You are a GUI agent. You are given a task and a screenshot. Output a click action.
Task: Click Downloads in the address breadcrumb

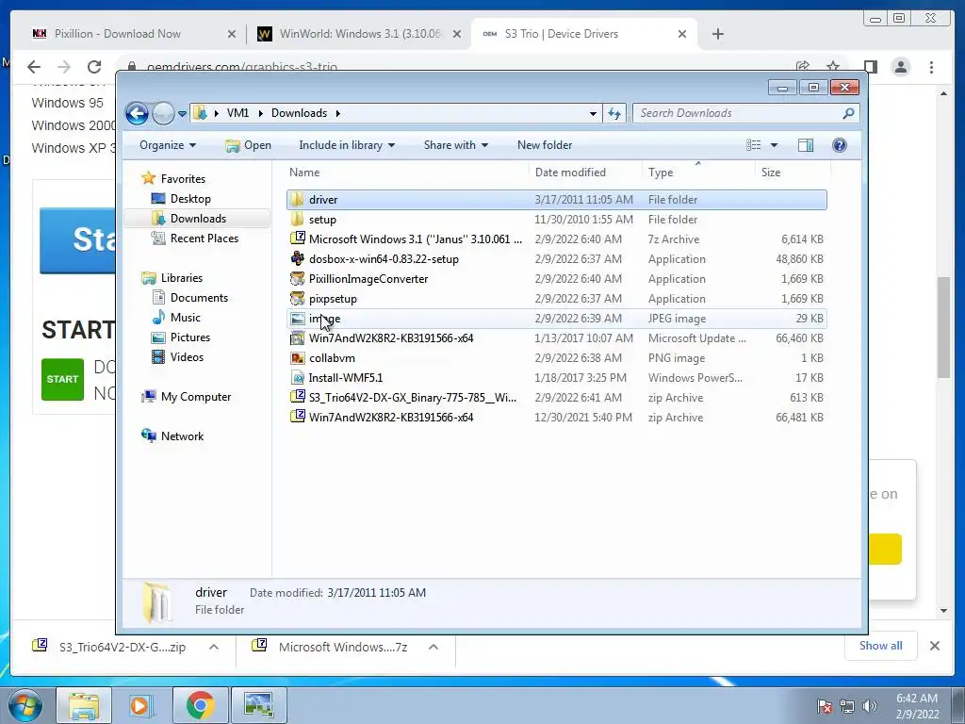[x=299, y=113]
